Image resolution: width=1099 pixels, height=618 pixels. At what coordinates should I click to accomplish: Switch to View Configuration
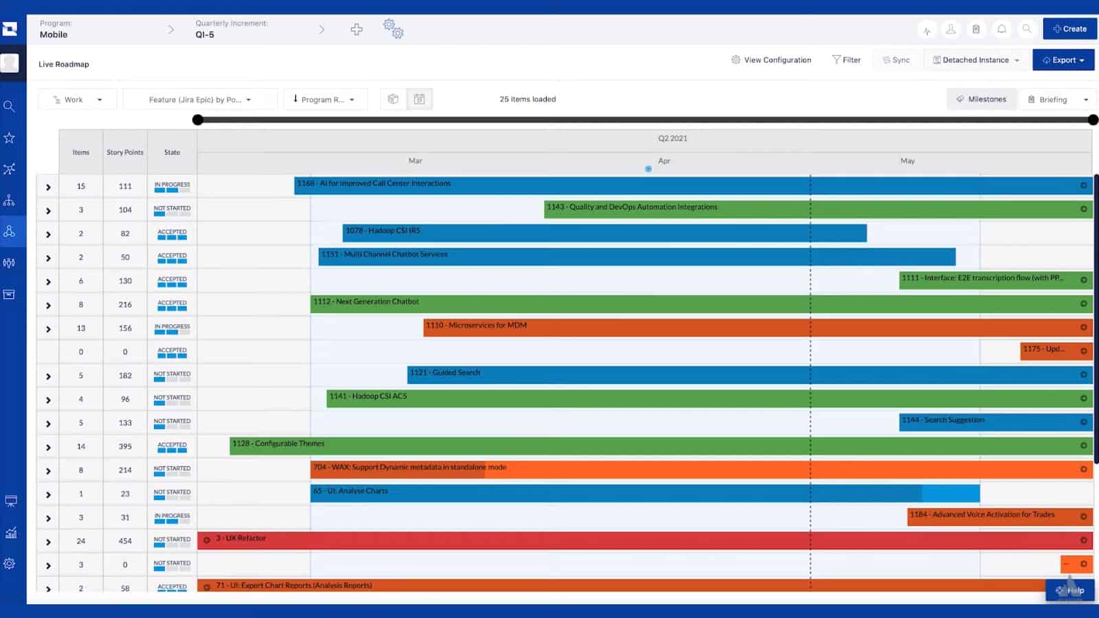click(771, 60)
